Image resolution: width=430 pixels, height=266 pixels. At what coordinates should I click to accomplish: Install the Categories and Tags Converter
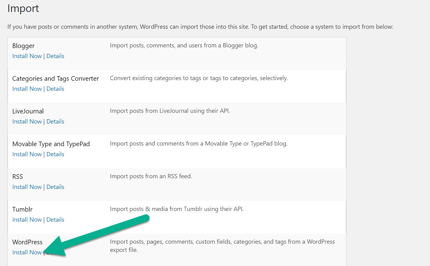pos(27,89)
